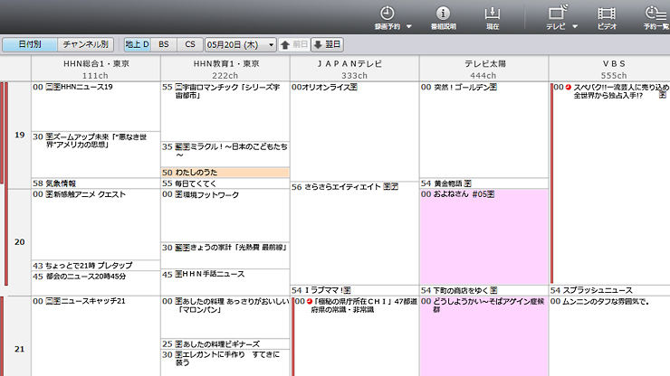Switch to 地上D broadcast toggle
Screen dimensions: 670x376
[138, 43]
